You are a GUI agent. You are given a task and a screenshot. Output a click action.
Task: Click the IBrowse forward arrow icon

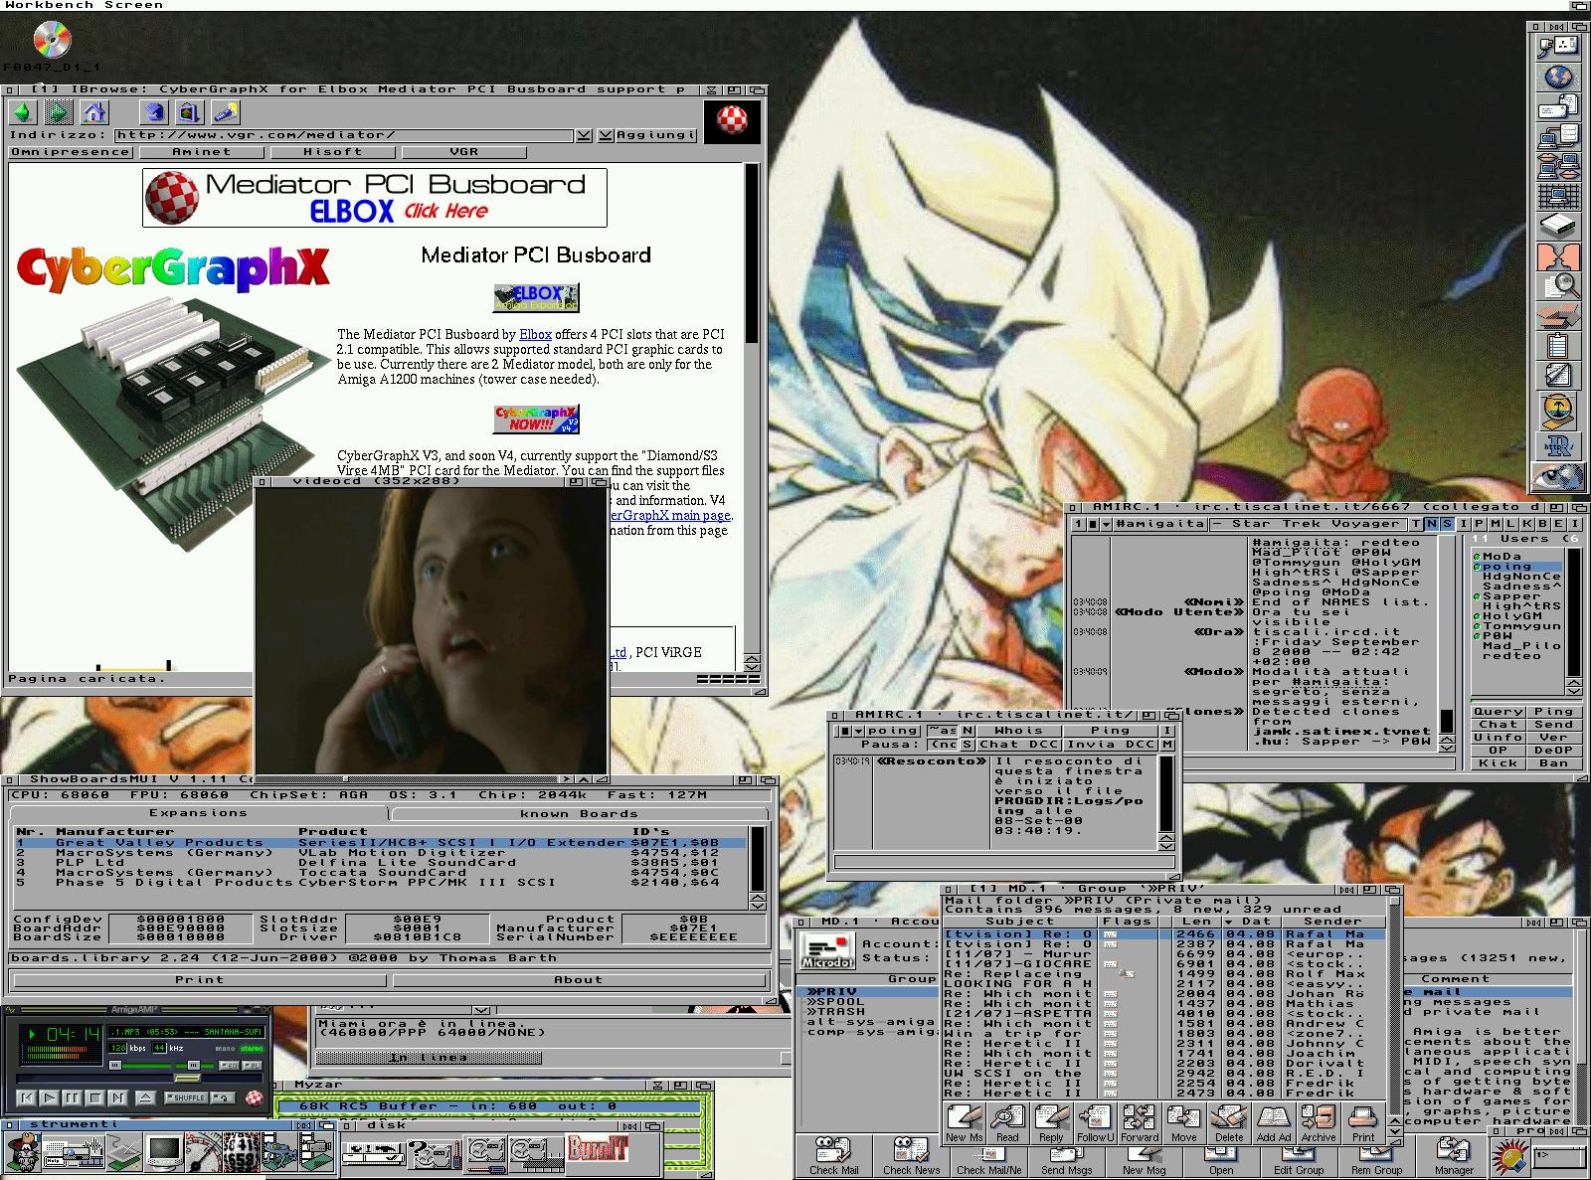(x=59, y=111)
